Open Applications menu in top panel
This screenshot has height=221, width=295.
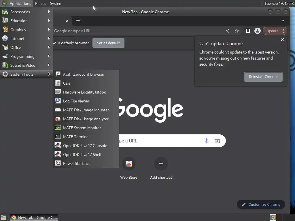click(17, 3)
